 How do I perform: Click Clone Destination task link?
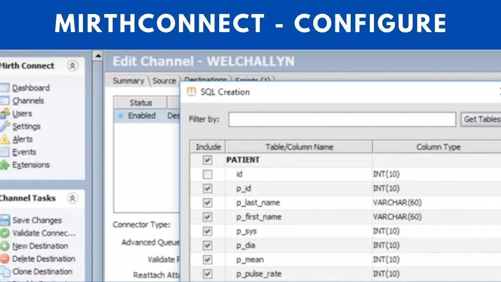pyautogui.click(x=42, y=271)
